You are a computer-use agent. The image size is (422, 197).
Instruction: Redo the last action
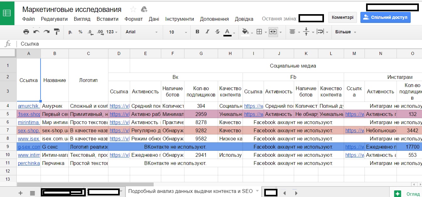point(47,32)
